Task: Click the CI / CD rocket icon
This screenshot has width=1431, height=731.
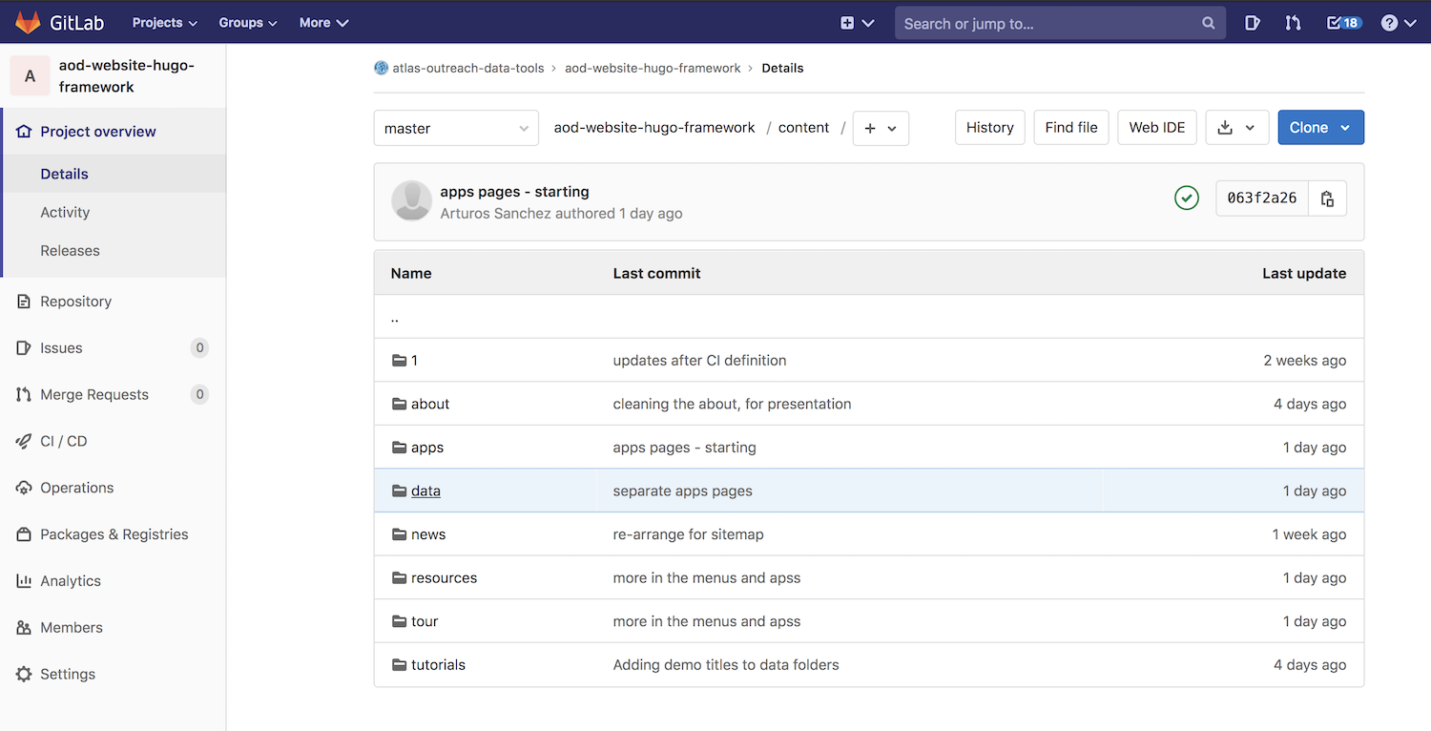Action: pos(24,441)
